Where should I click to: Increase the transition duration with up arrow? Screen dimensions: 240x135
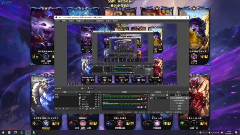167,97
